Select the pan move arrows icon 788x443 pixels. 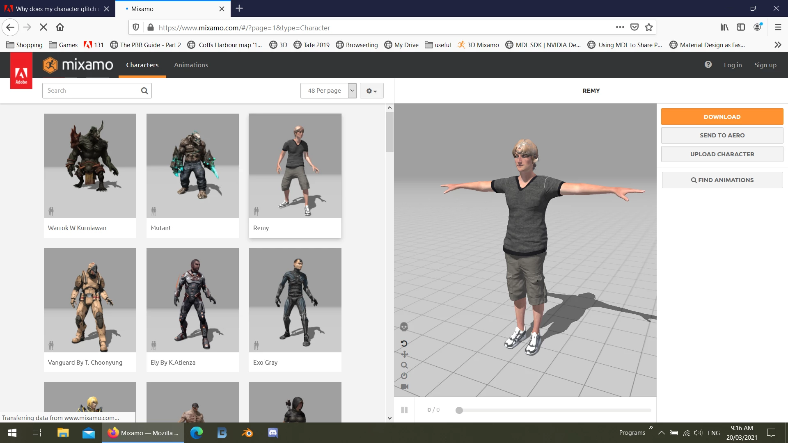coord(404,354)
